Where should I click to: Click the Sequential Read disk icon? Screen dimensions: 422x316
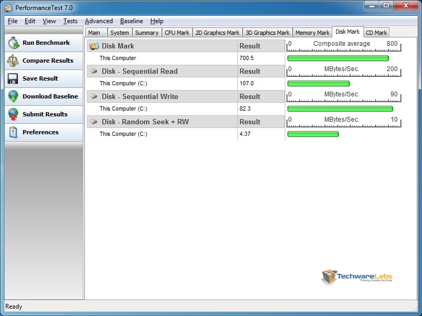pyautogui.click(x=94, y=71)
